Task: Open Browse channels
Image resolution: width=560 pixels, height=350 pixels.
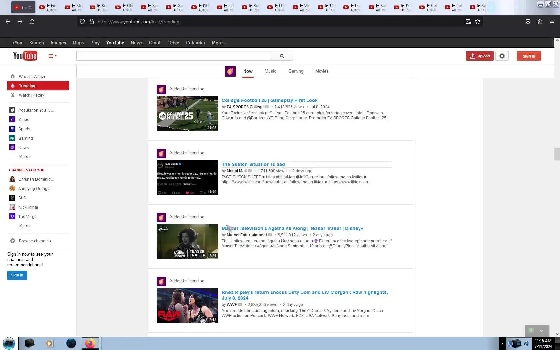Action: [x=35, y=241]
